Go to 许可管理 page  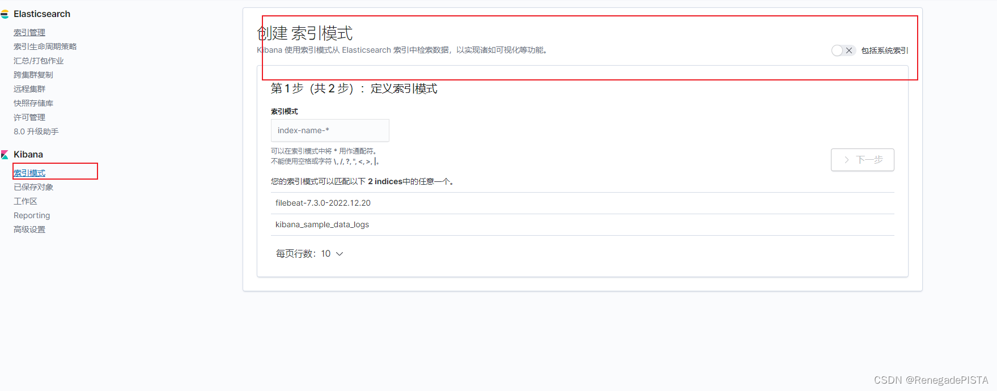pos(29,118)
